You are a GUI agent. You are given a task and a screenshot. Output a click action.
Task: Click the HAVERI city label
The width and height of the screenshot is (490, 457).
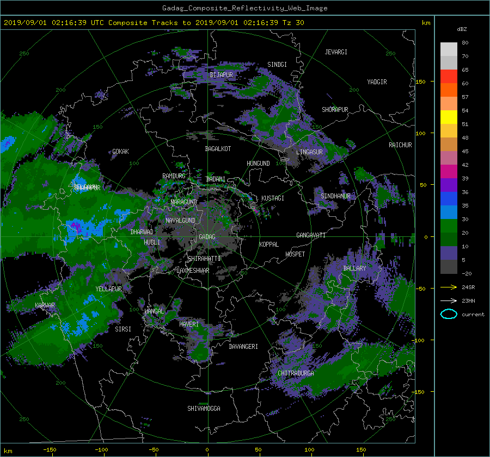189,325
